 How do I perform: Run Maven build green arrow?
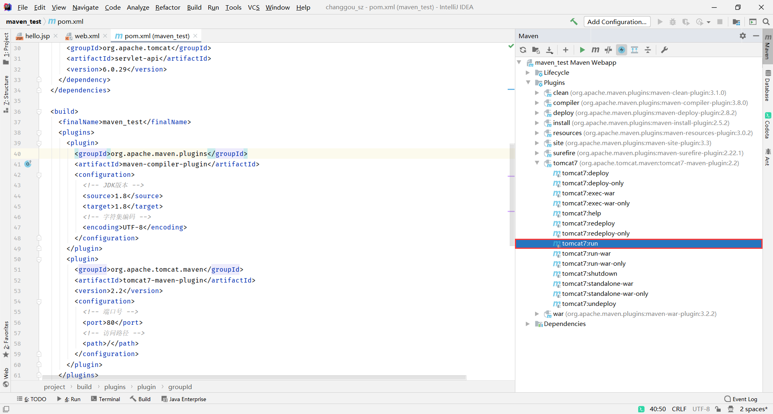point(582,50)
